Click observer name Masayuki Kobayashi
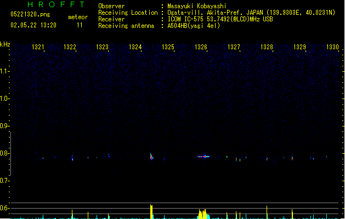Screen dimensions: 345x219 click(197, 6)
